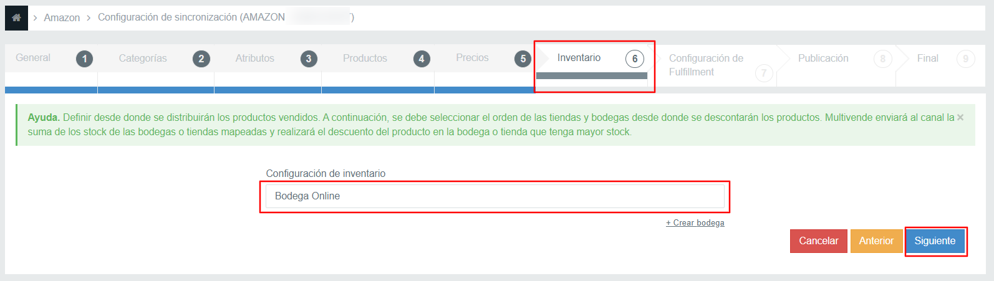Screen dimensions: 994x281
Task: Click the step 6 Inventario badge
Action: point(635,59)
